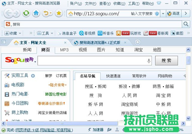This screenshot has width=192, height=134.
Task: Click the horizontal scrollbar at page bottom
Action: tap(60, 123)
